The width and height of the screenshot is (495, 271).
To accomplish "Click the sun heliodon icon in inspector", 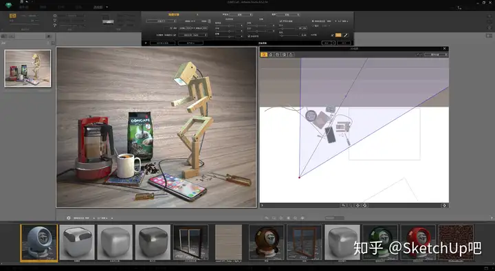I will tap(55, 16).
